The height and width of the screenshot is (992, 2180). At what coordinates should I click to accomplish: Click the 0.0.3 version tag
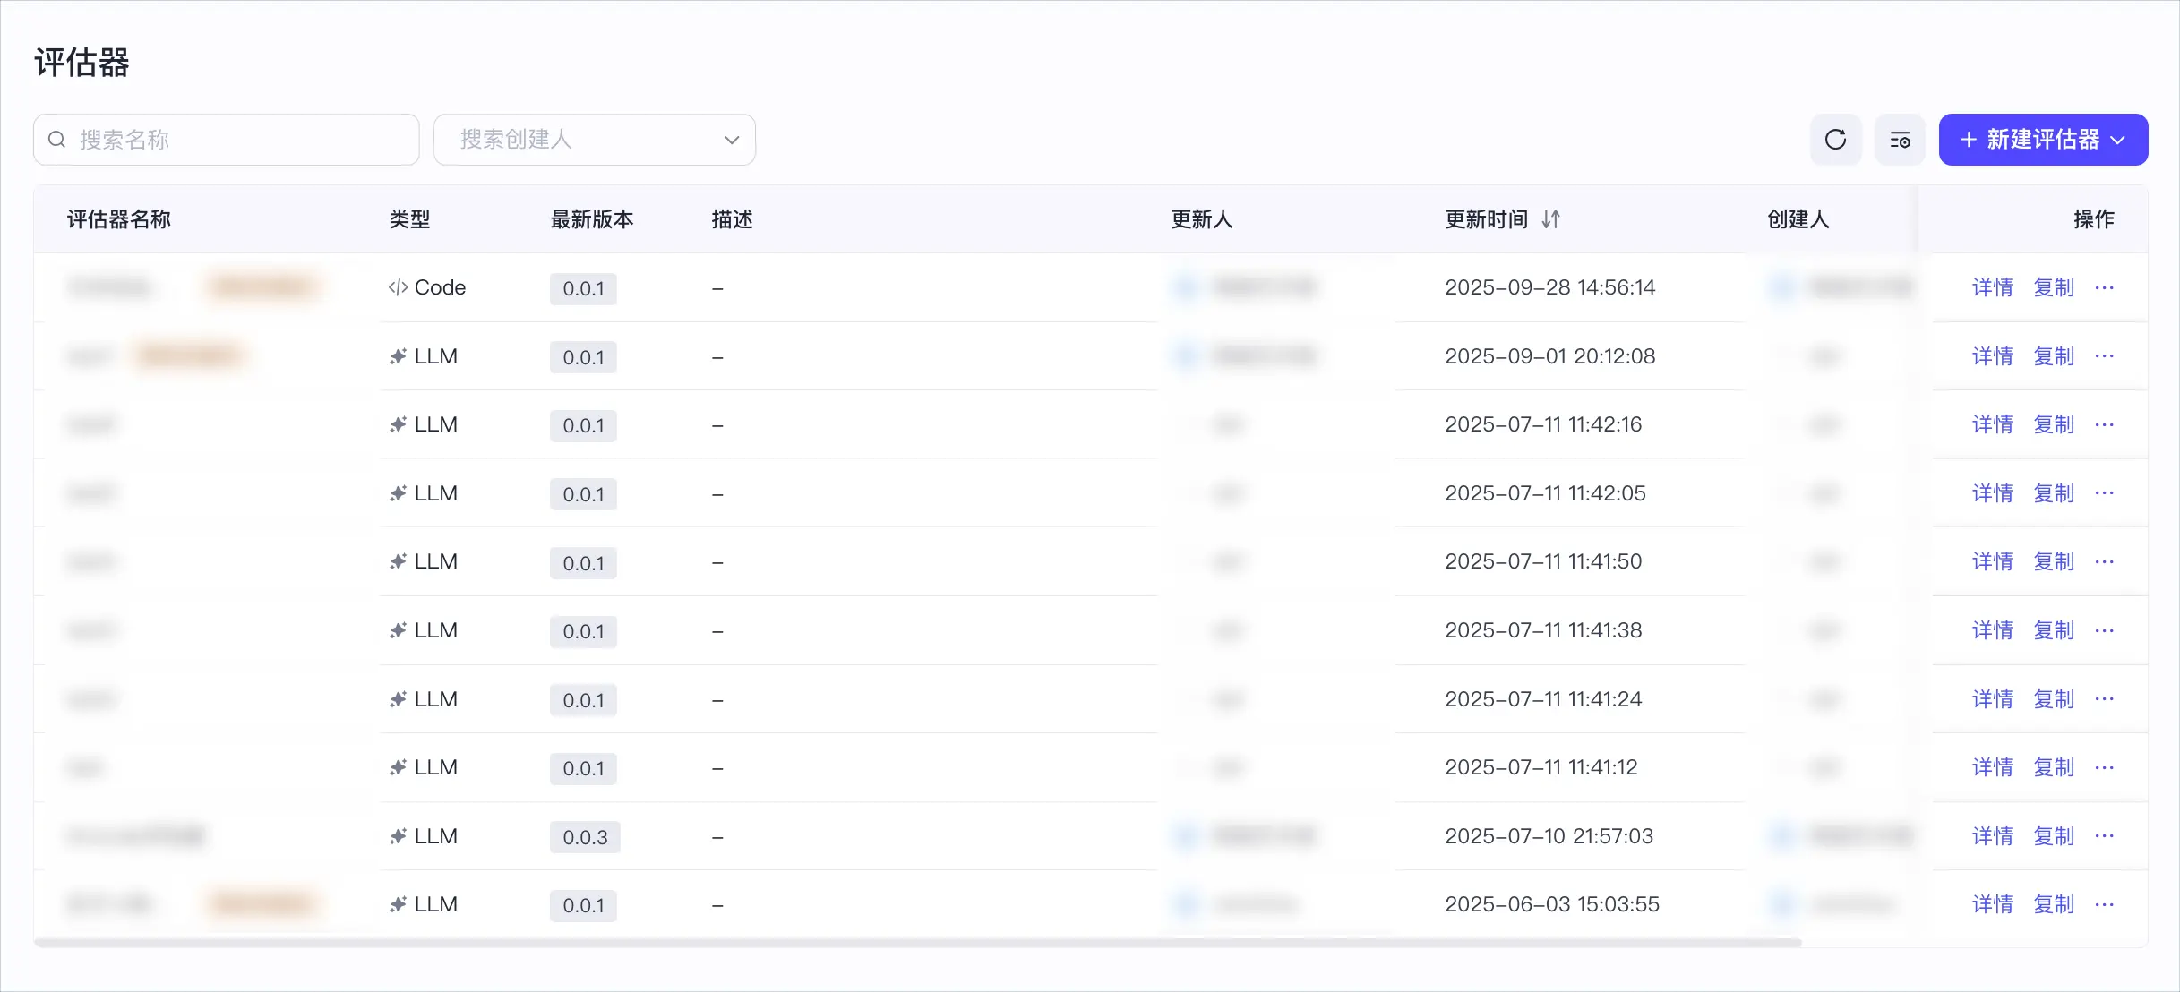click(585, 837)
